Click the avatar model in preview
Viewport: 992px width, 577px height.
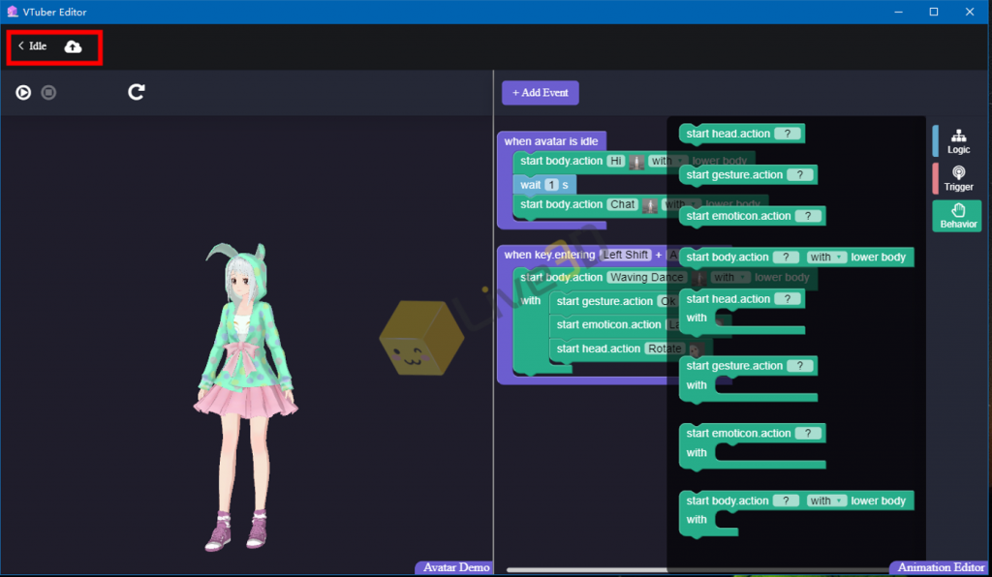click(245, 397)
